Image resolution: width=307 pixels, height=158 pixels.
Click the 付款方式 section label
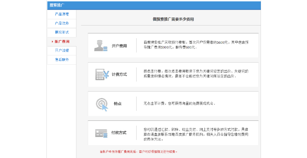(119, 133)
